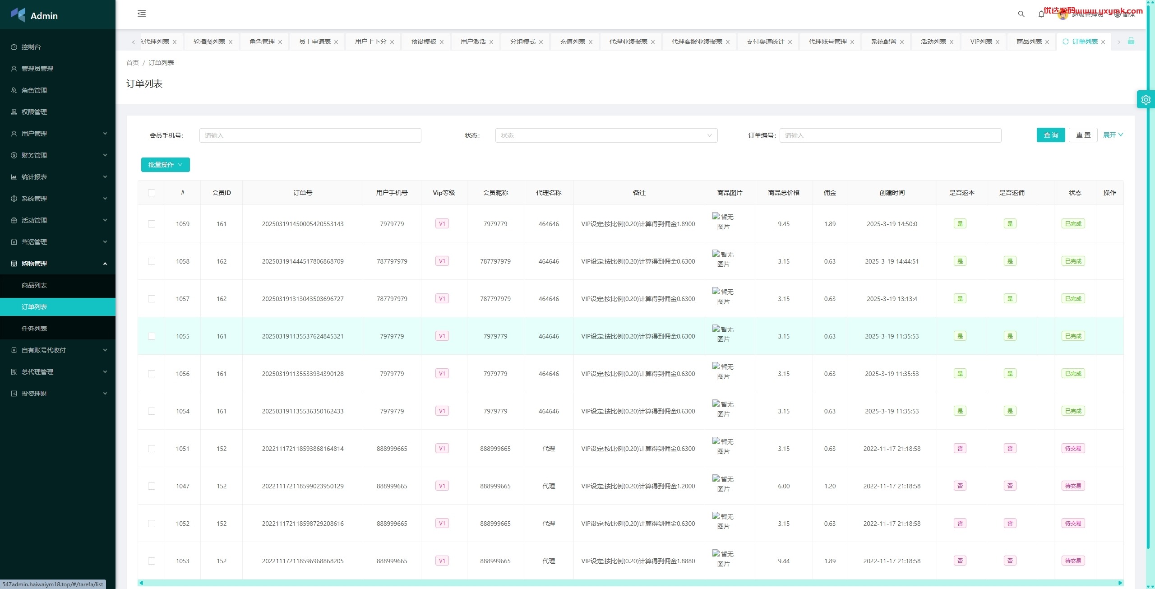Open the 批量操作 batch actions dropdown

(165, 165)
